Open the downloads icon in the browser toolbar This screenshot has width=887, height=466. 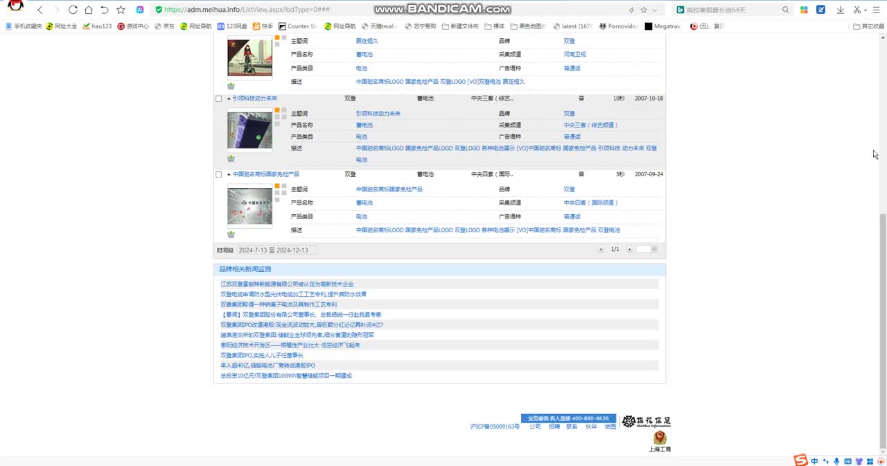tap(840, 10)
